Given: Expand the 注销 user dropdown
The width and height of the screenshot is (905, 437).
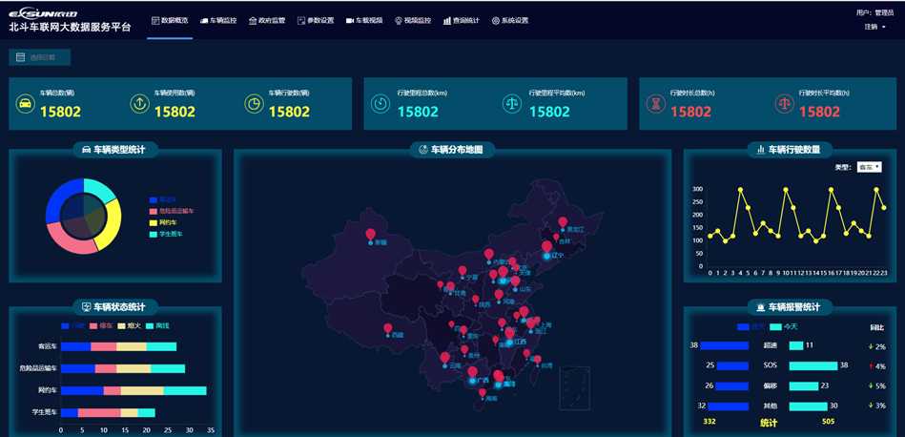Looking at the screenshot, I should [x=874, y=27].
